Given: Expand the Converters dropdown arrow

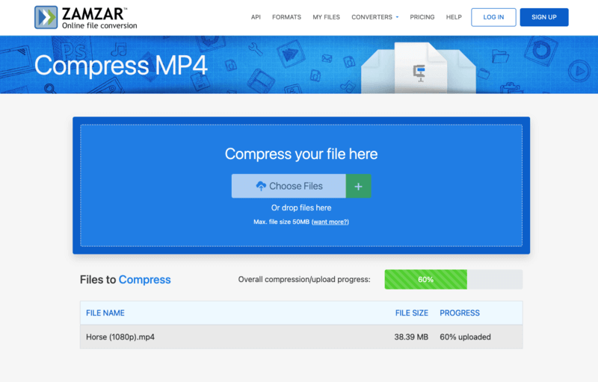Looking at the screenshot, I should tap(397, 17).
